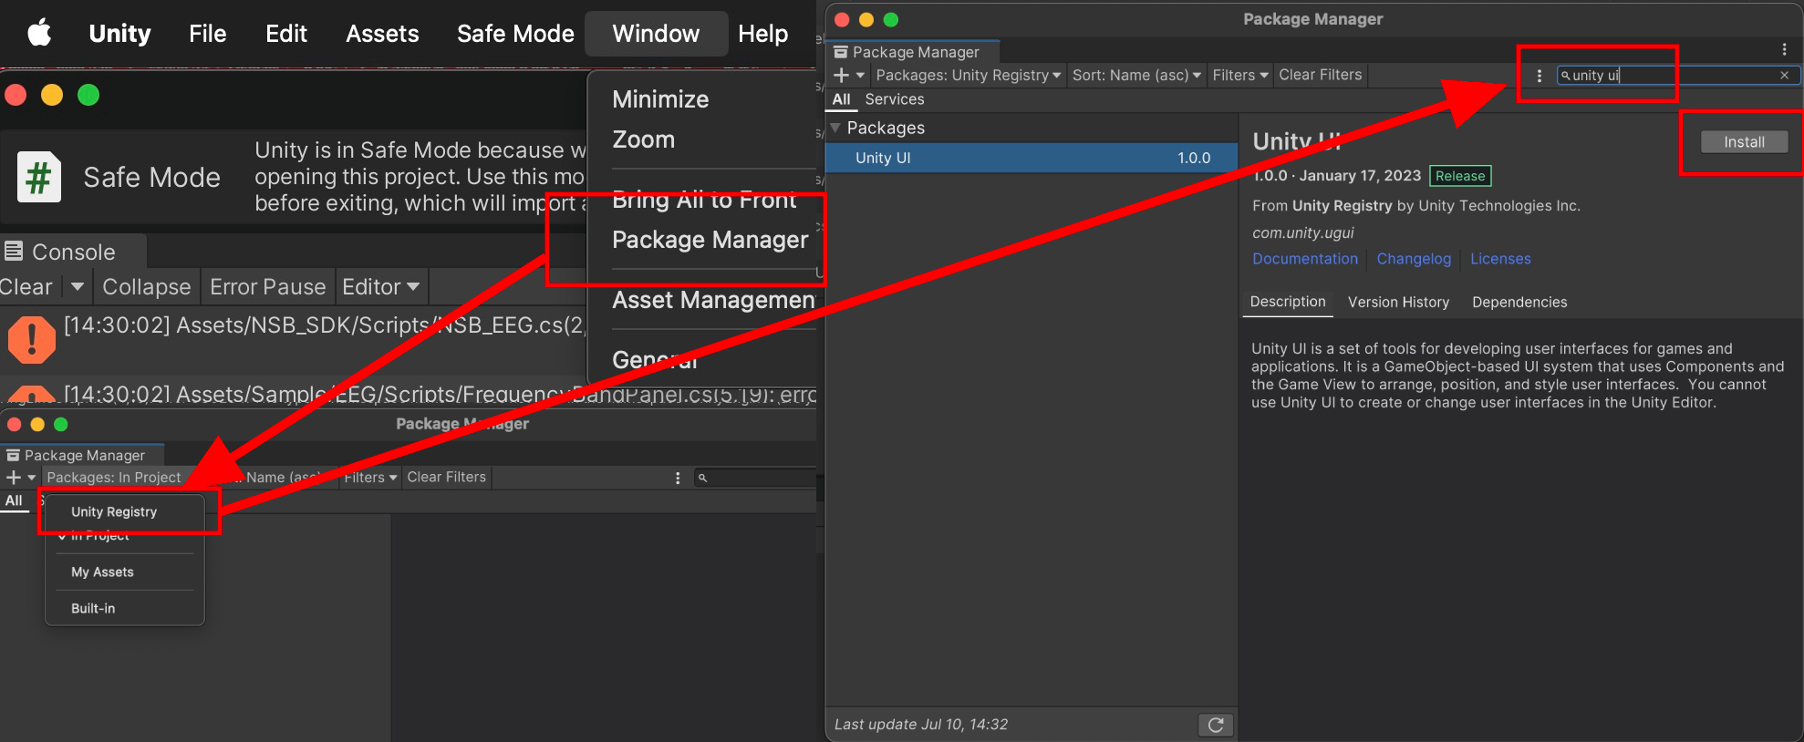Open kebab menu beside search field

[1540, 76]
